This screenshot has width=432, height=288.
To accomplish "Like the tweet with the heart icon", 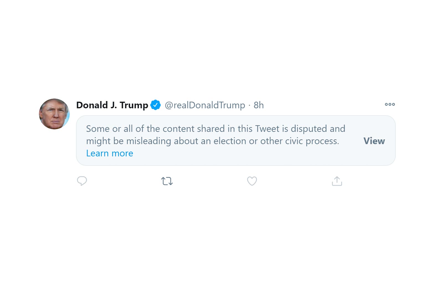I will point(252,181).
